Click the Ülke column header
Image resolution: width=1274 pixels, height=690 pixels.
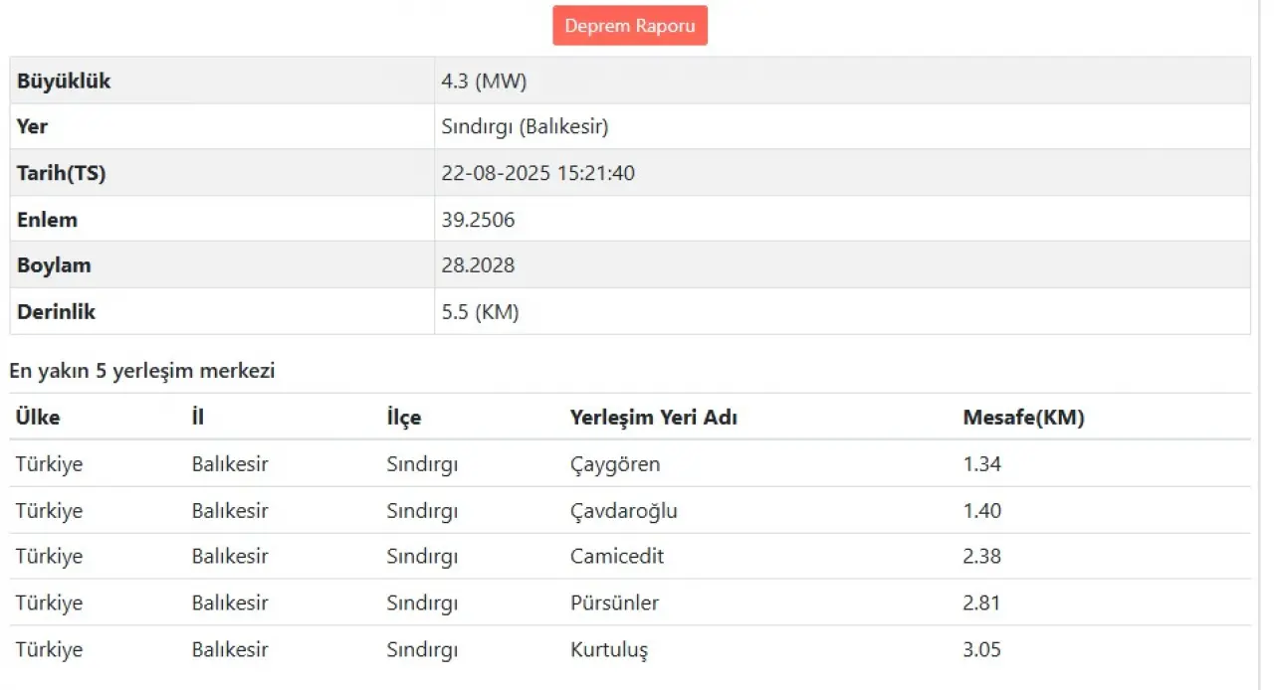pos(38,418)
